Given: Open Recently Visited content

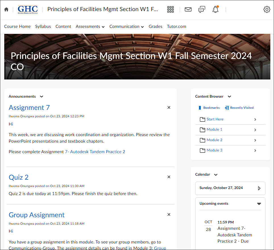Looking at the screenshot, I should point(239,108).
